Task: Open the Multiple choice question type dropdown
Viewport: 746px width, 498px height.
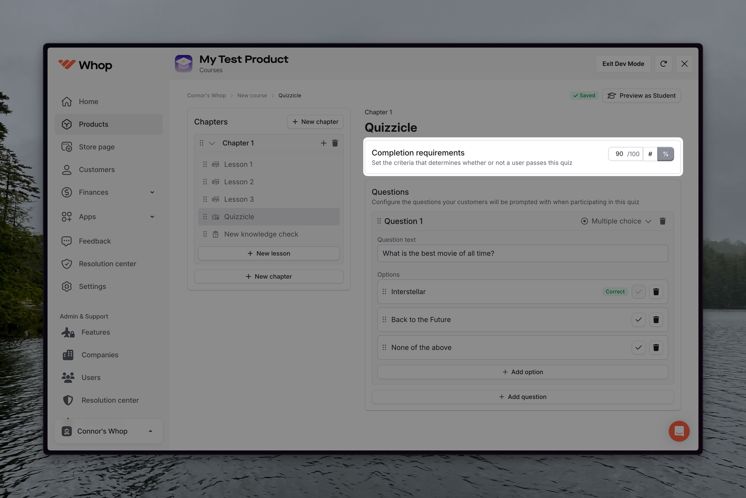Action: tap(616, 221)
